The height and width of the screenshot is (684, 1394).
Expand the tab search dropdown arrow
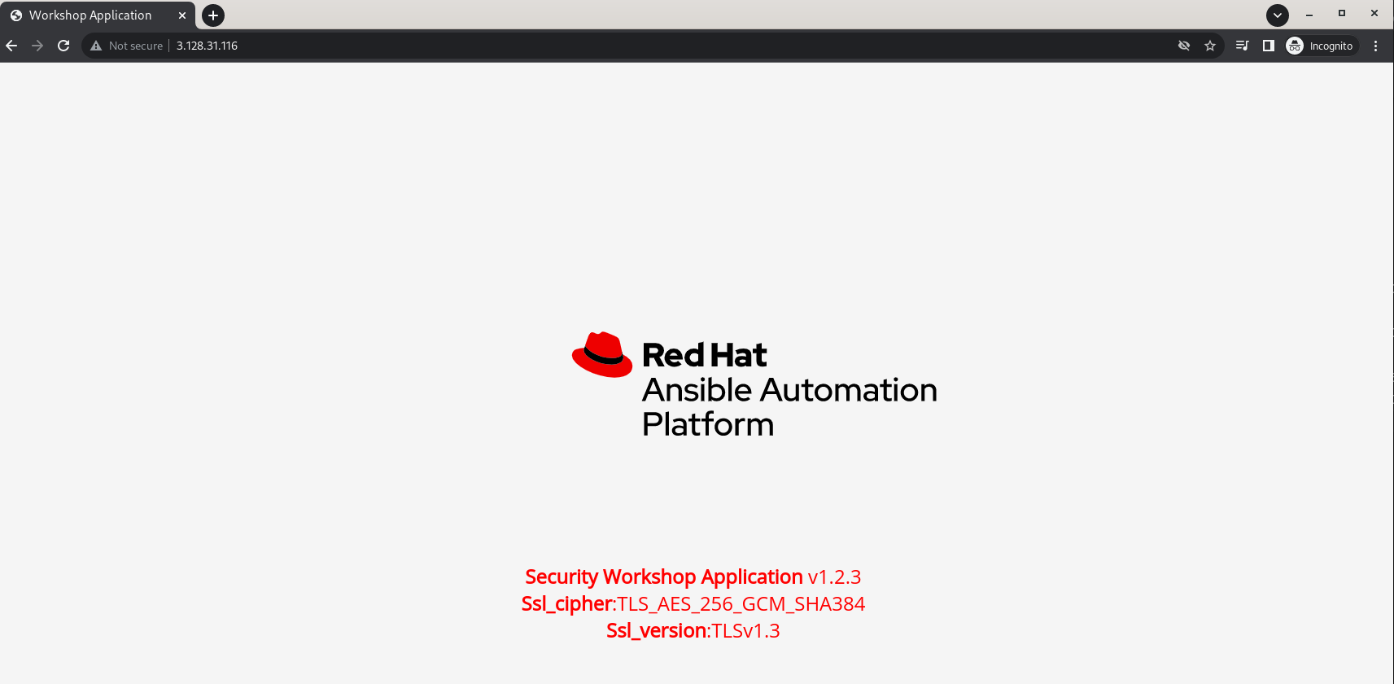1278,15
